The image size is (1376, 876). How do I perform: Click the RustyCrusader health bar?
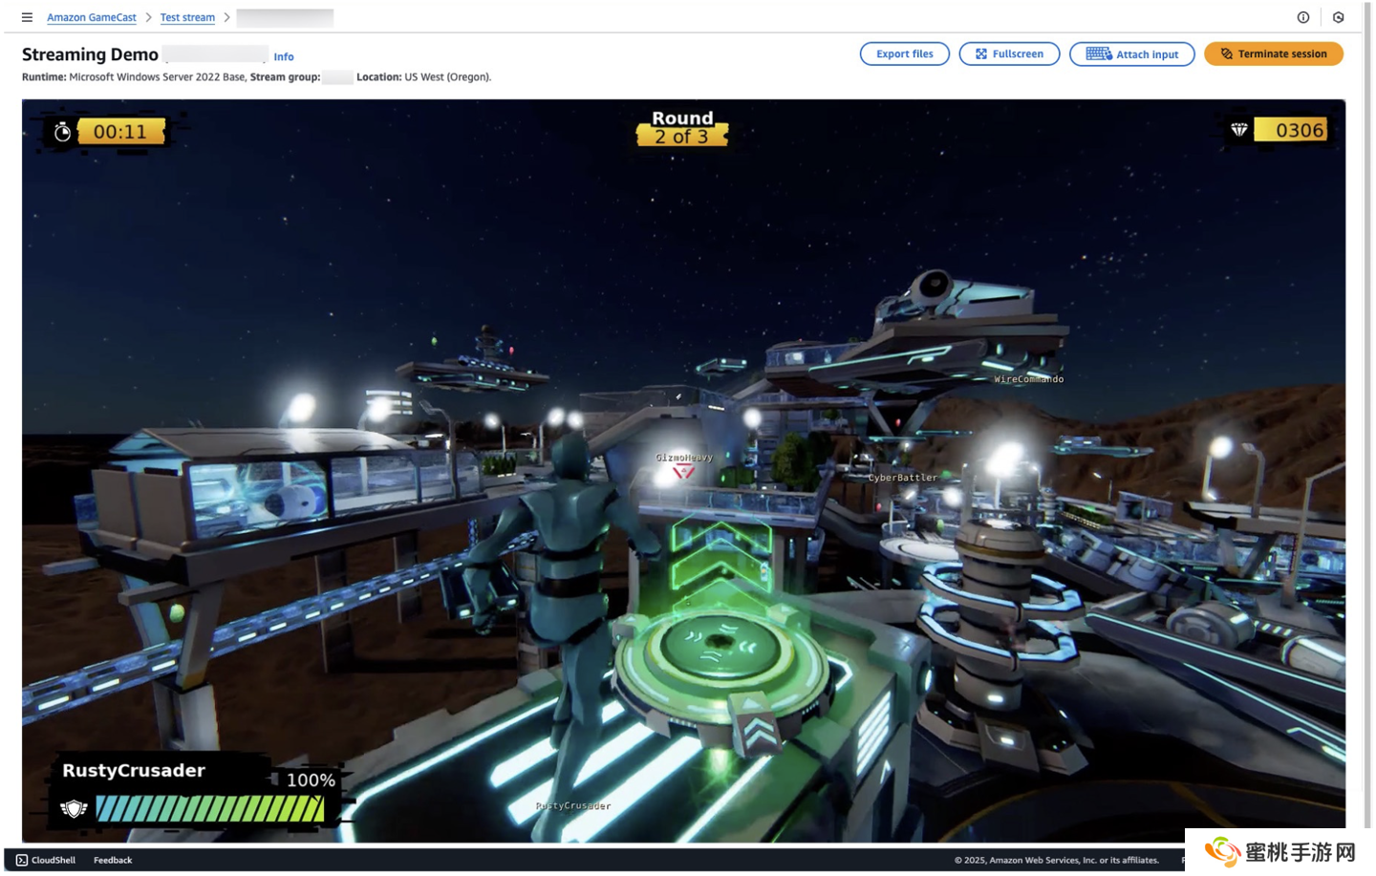[x=209, y=809]
